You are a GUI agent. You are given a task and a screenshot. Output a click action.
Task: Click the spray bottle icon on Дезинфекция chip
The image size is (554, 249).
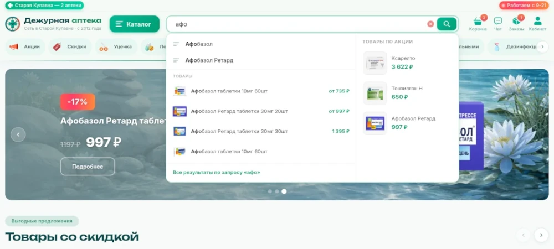(x=497, y=46)
